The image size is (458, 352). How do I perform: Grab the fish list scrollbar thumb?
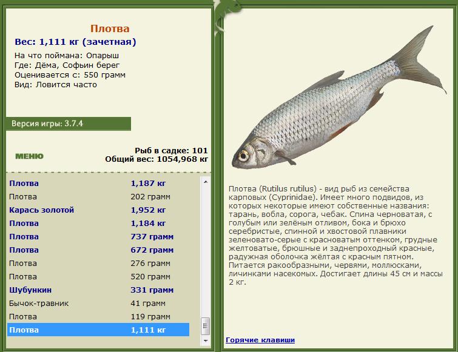[x=205, y=326]
